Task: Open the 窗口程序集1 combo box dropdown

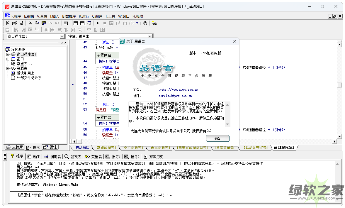Action: pos(62,36)
